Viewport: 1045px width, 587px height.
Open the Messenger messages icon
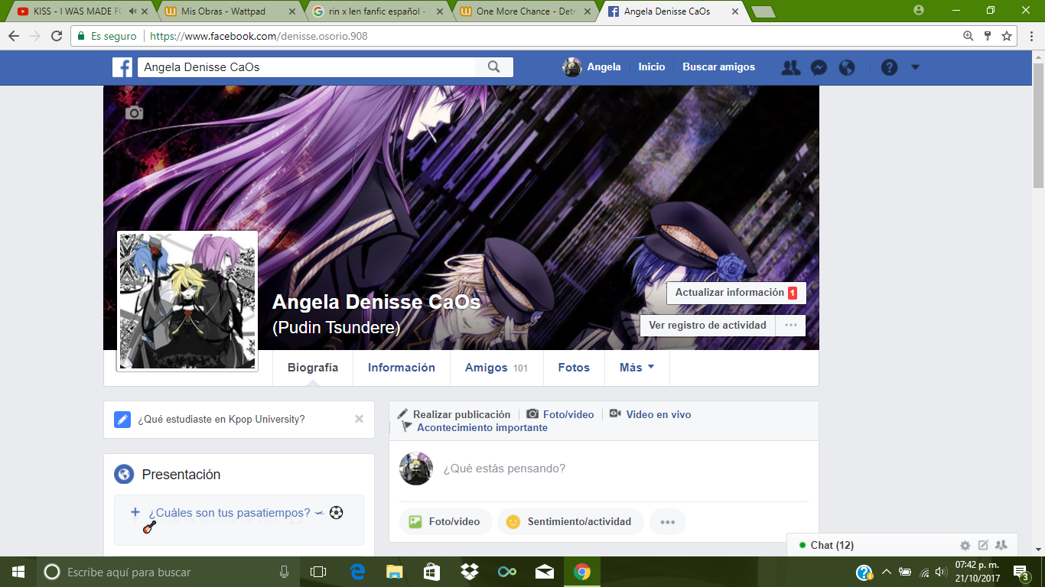coord(818,67)
